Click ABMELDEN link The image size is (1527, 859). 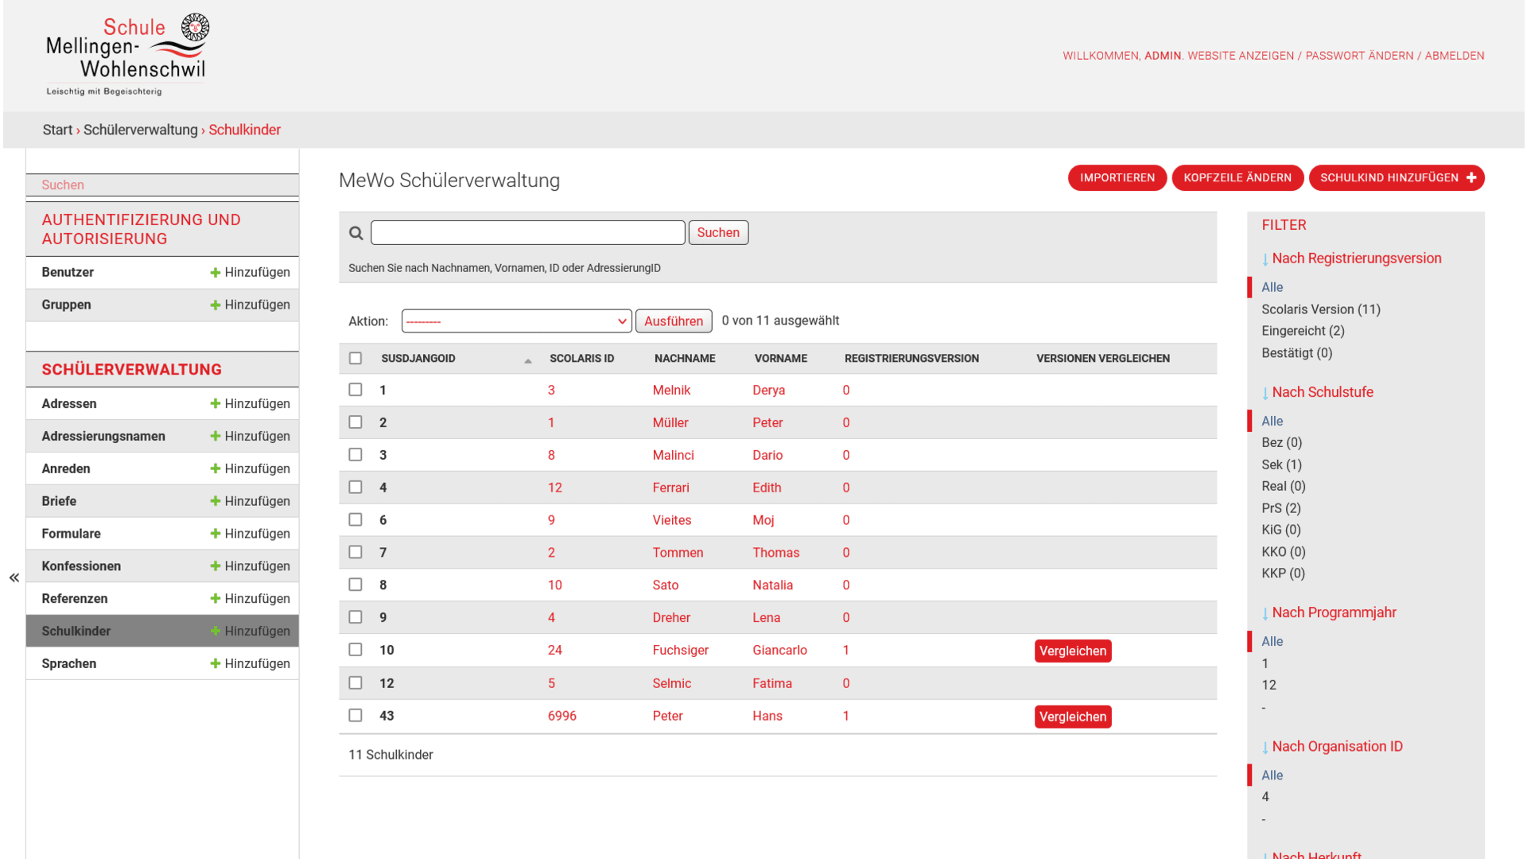pos(1454,56)
